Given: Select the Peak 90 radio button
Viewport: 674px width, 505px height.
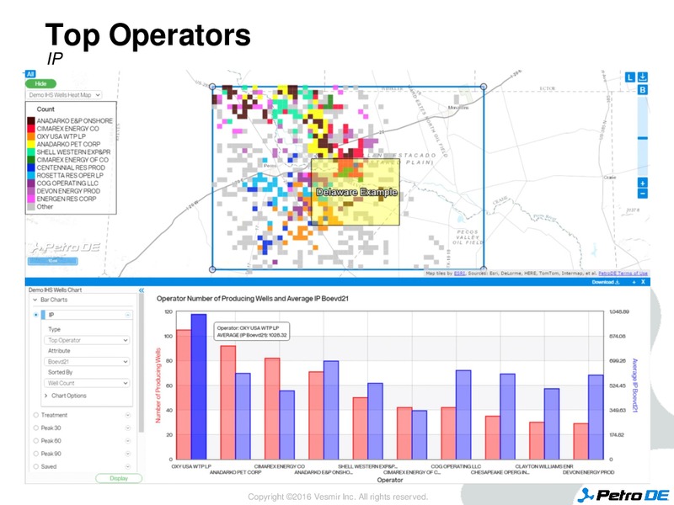Looking at the screenshot, I should click(35, 454).
